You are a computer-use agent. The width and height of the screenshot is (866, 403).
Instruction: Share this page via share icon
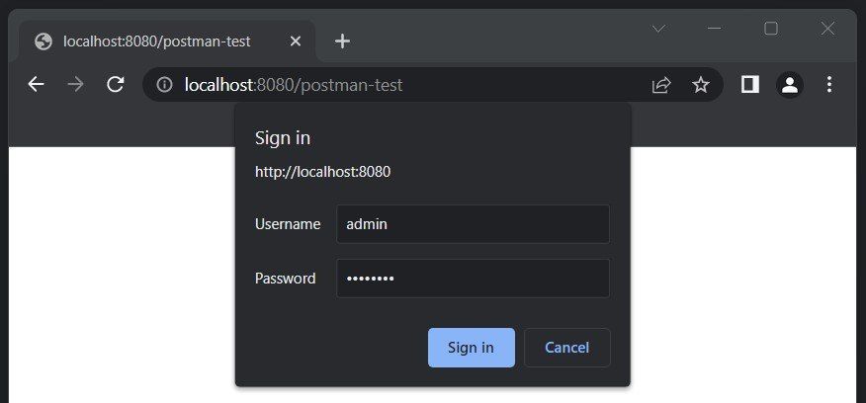tap(661, 85)
